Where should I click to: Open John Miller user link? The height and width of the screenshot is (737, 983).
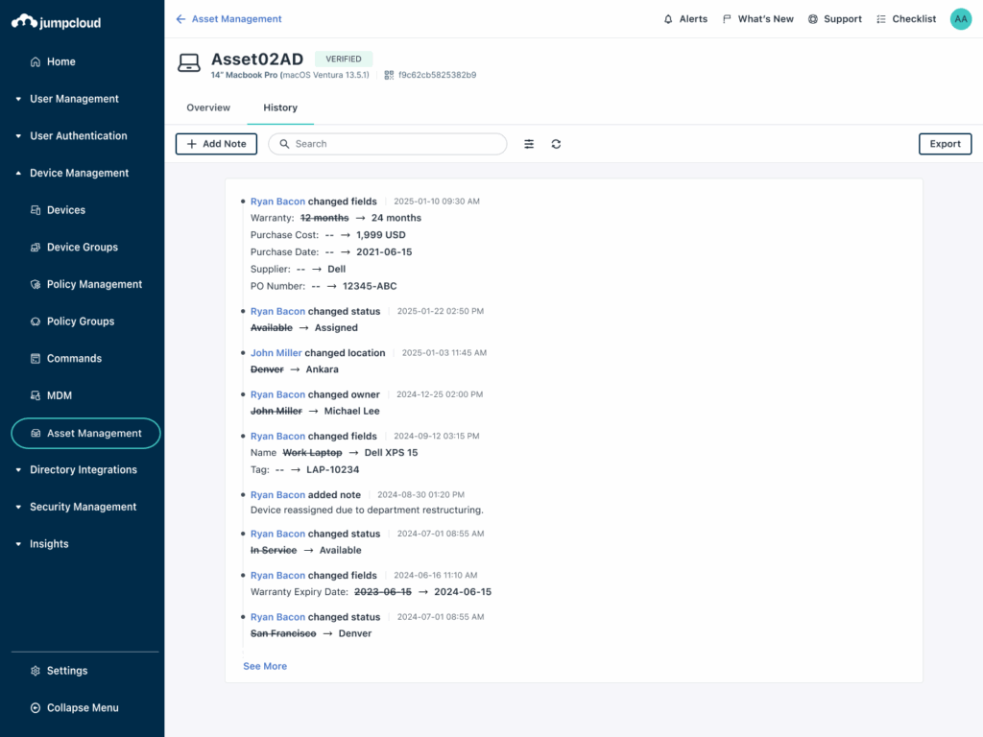(x=276, y=353)
